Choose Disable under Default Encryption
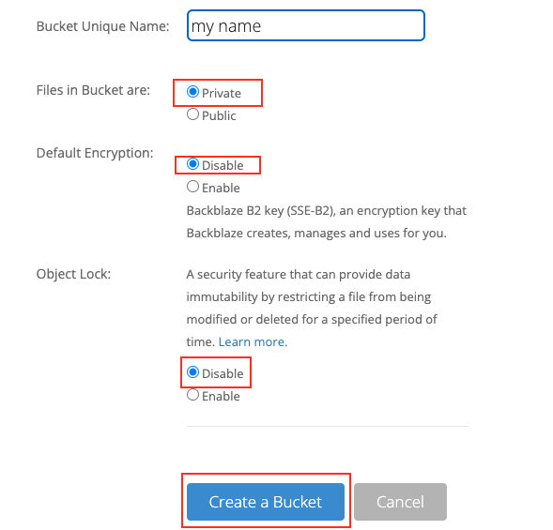 click(x=192, y=164)
